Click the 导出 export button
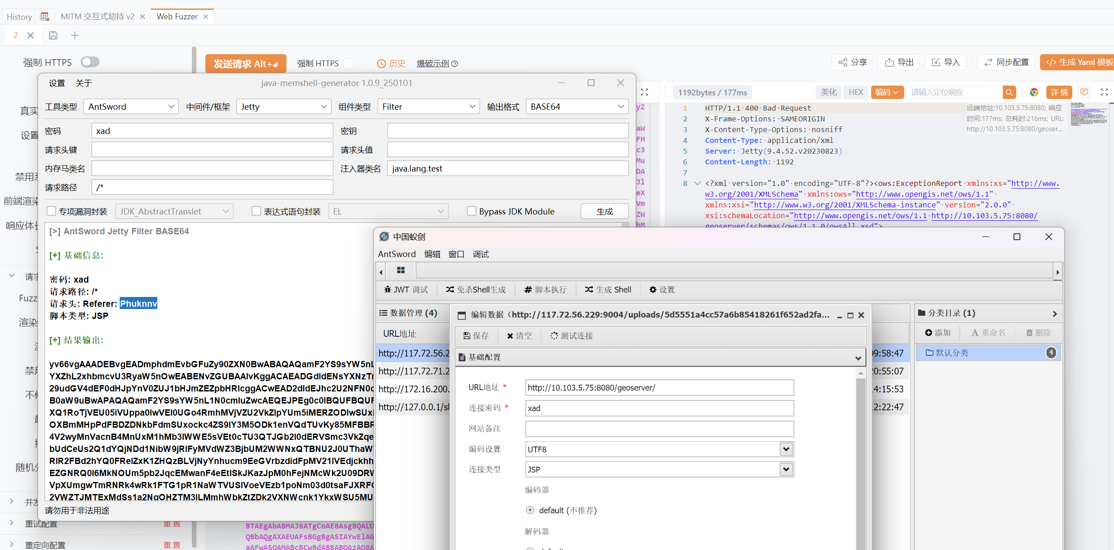 899,62
